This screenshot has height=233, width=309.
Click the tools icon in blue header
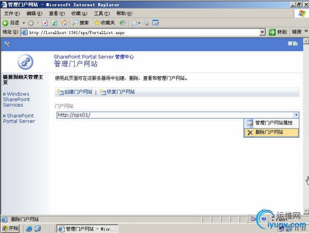coord(7,44)
